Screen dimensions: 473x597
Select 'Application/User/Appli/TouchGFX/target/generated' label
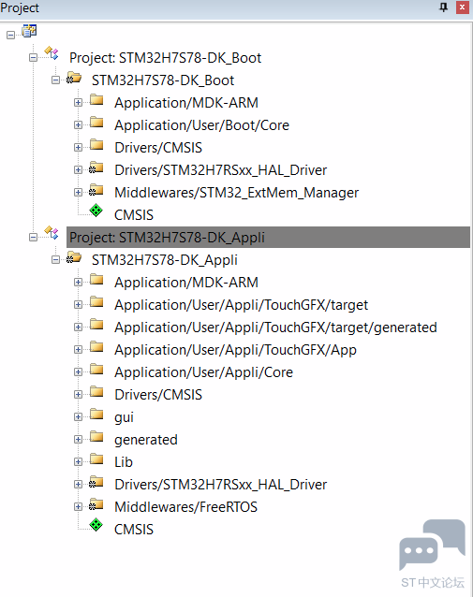click(275, 328)
